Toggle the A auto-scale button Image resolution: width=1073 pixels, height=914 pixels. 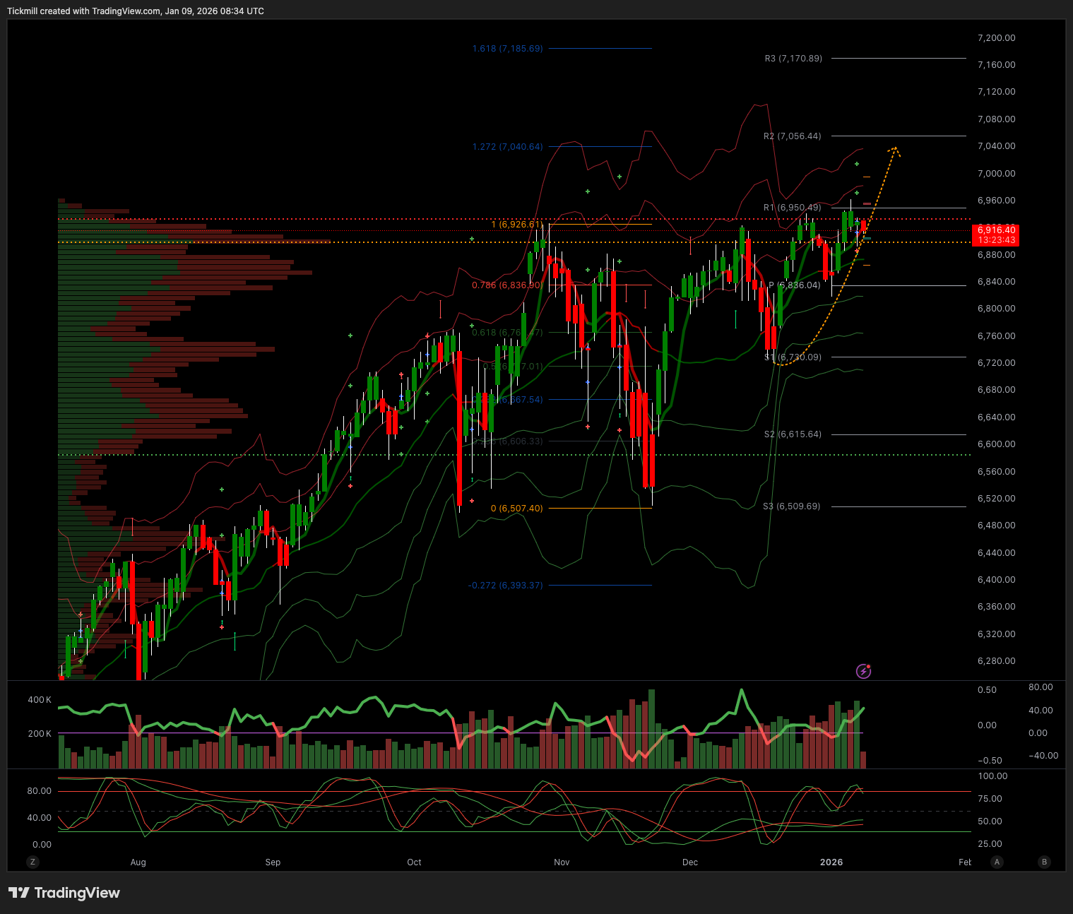(997, 862)
